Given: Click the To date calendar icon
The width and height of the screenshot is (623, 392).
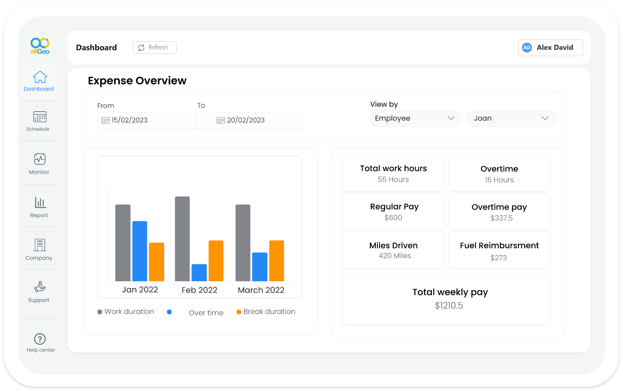Looking at the screenshot, I should point(221,120).
